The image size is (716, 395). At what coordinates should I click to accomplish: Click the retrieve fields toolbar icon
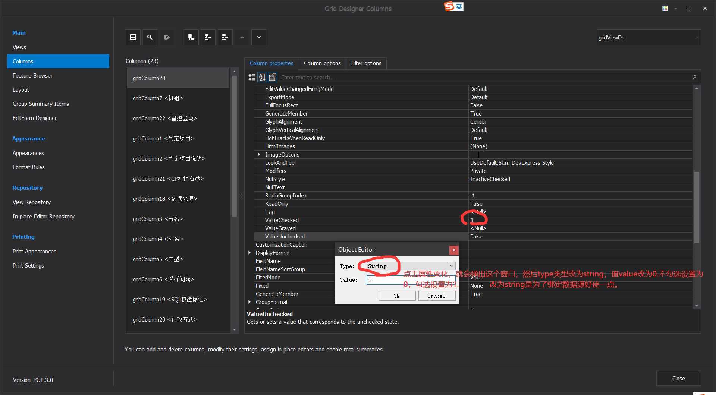click(x=167, y=37)
